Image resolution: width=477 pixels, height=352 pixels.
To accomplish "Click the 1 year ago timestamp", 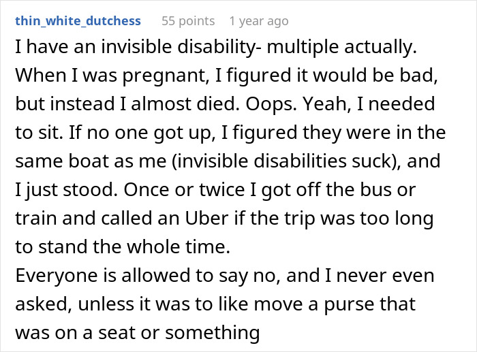I will [259, 21].
